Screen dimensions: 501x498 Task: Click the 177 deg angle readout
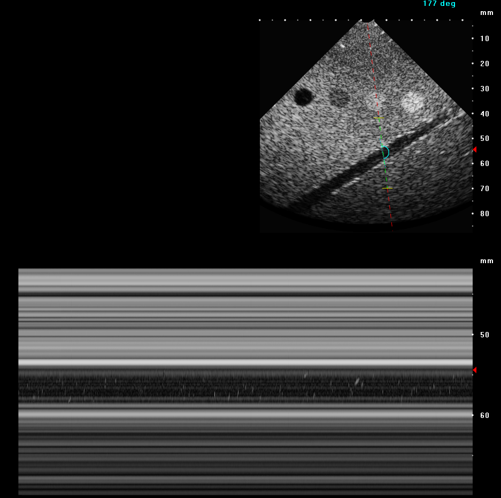pyautogui.click(x=439, y=4)
